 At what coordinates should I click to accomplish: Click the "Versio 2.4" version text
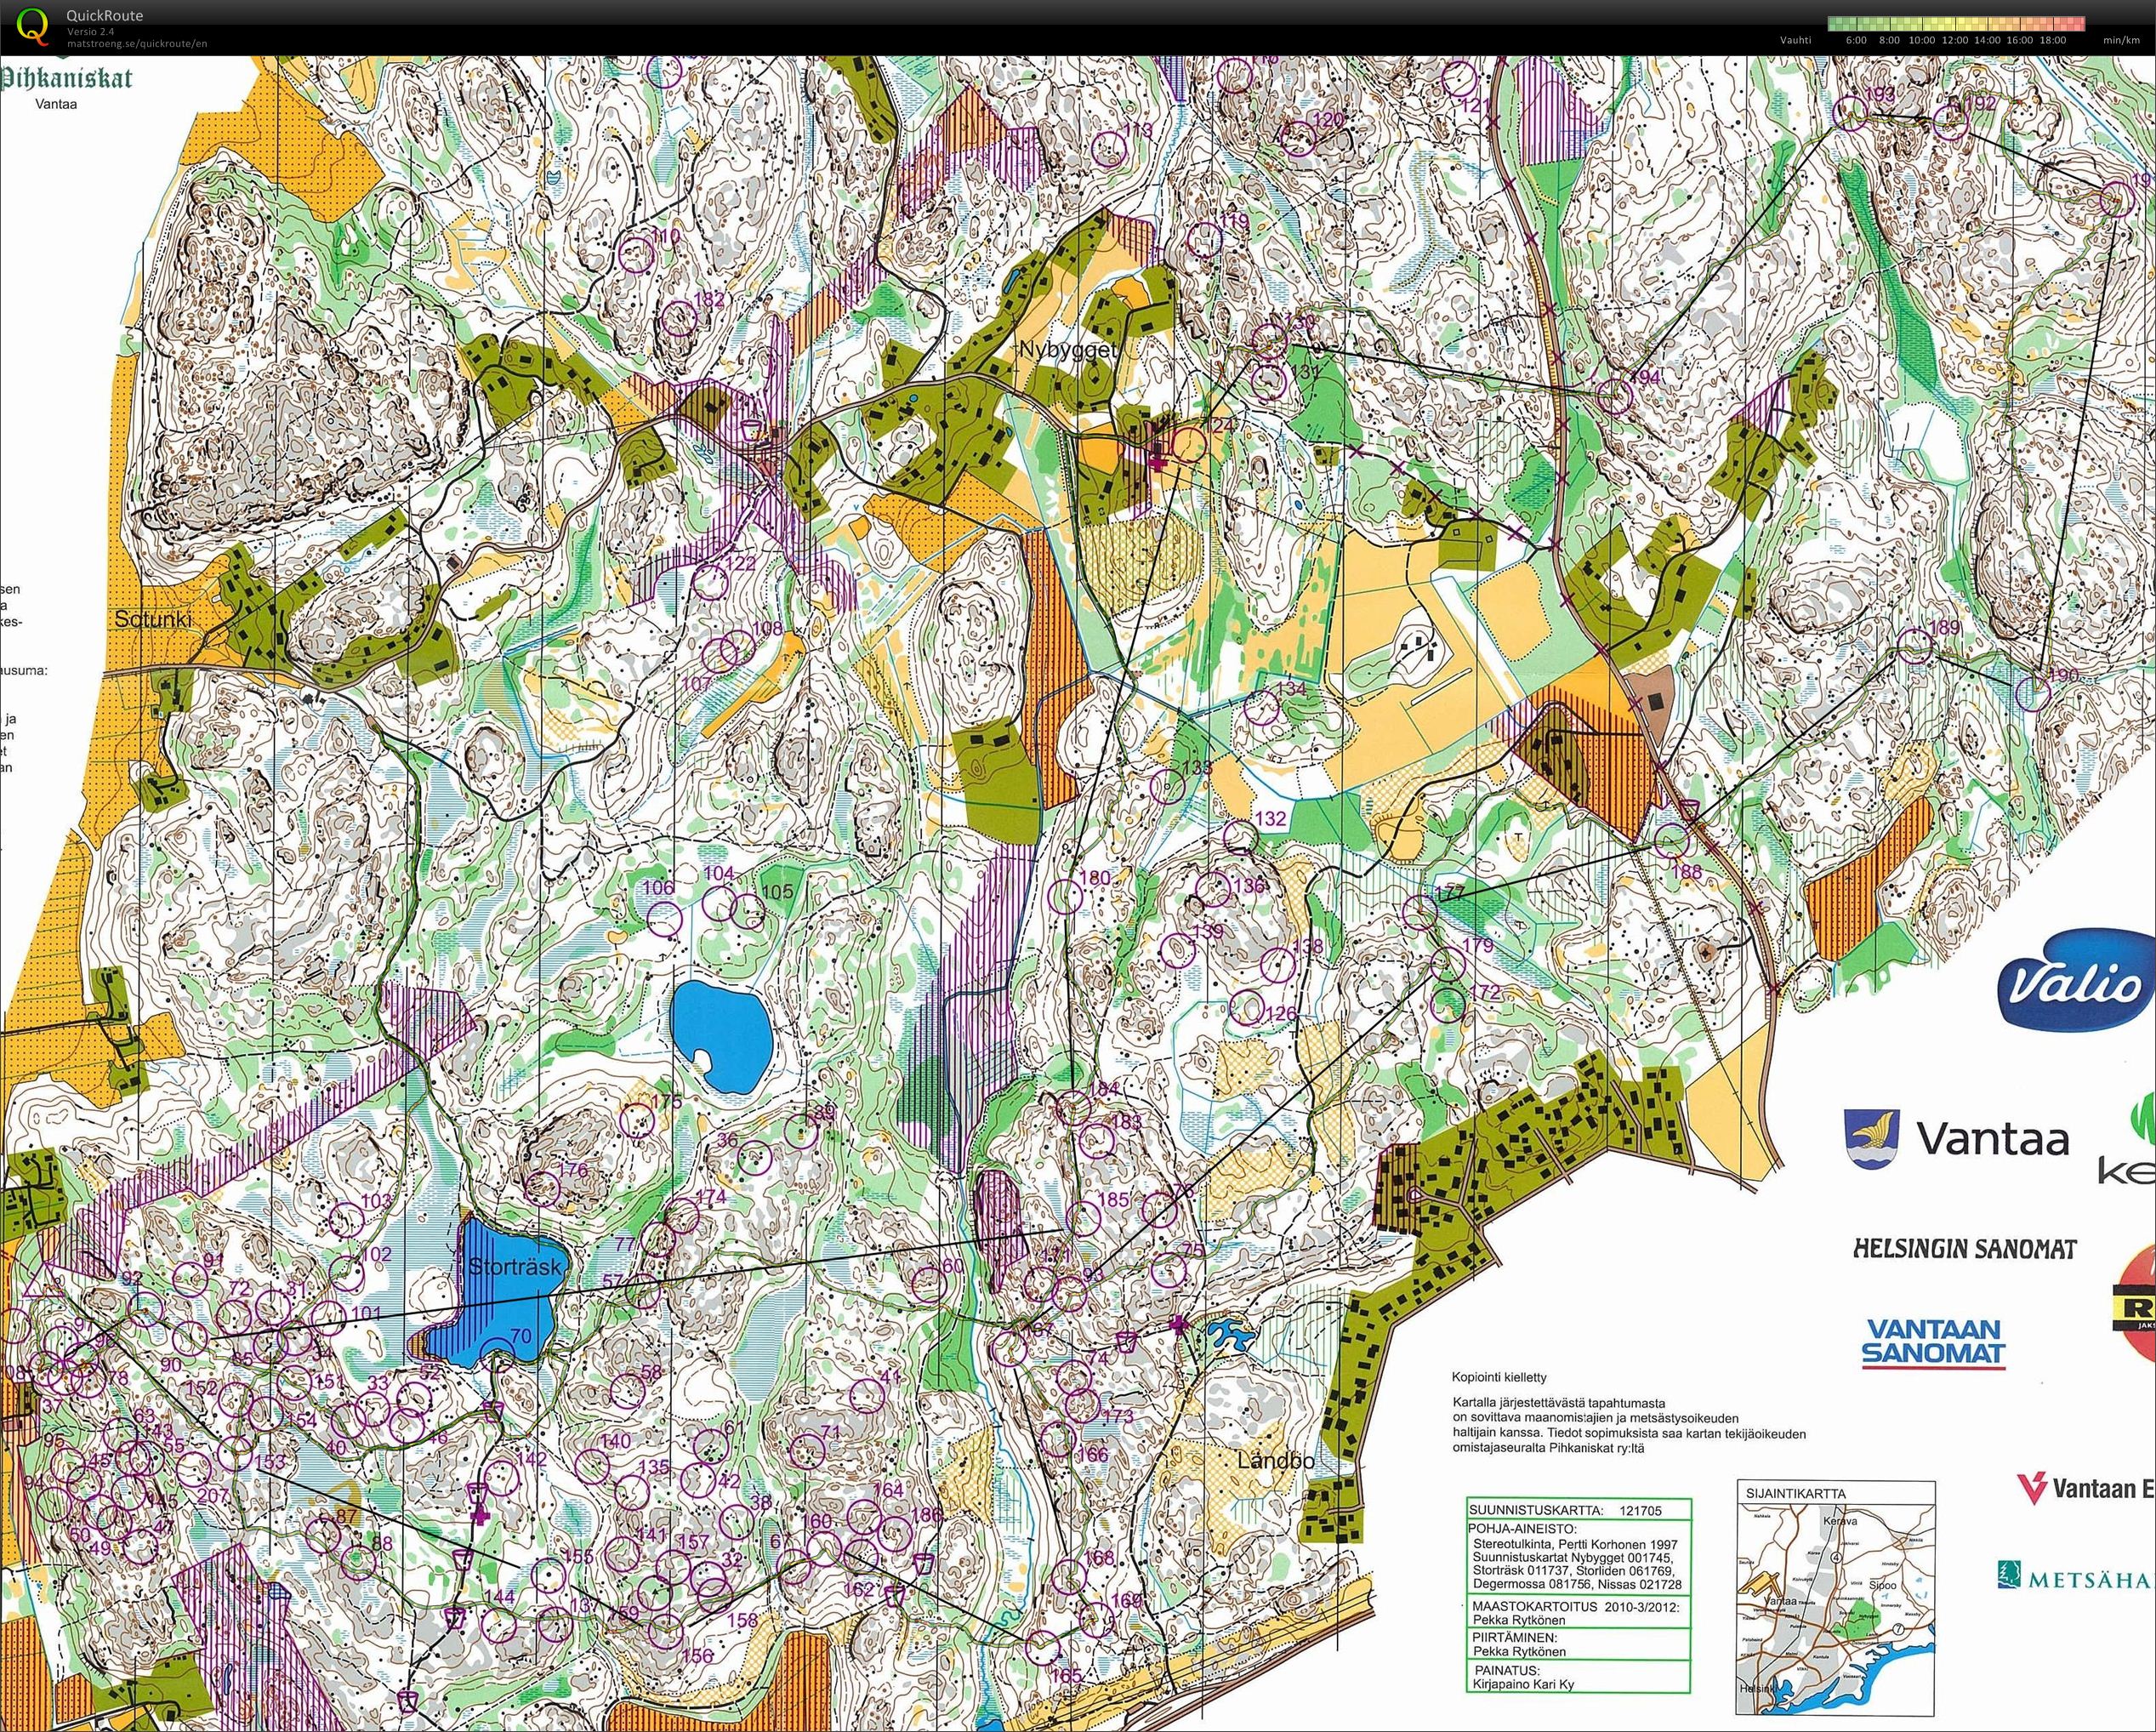click(90, 32)
